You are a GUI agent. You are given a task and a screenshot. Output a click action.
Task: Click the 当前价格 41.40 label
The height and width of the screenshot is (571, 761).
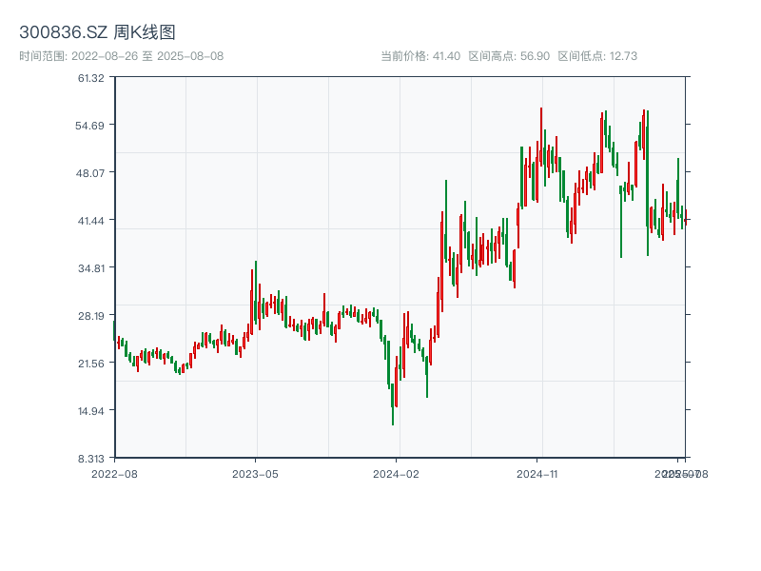[420, 56]
